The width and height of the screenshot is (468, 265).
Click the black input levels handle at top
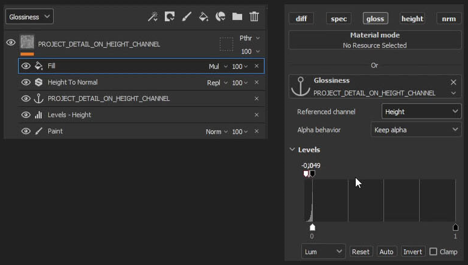312,173
